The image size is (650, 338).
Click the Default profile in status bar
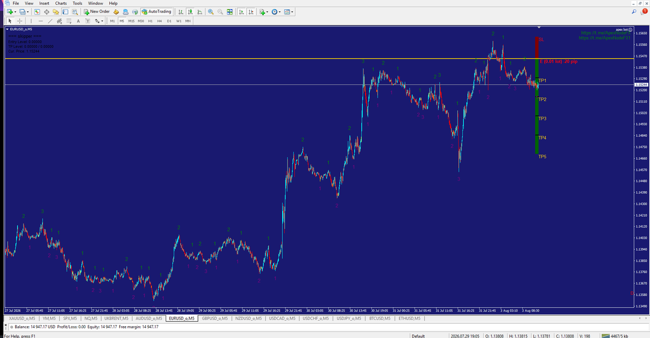(x=418, y=335)
